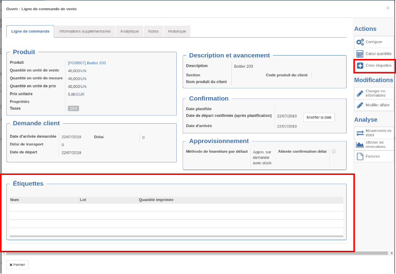Open the Historique tab
Screen dimensions: 396x274
click(x=177, y=31)
